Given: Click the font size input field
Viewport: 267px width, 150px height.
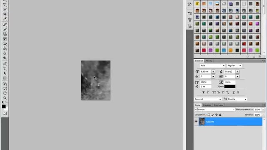Looking at the screenshot, I should coord(206,72).
